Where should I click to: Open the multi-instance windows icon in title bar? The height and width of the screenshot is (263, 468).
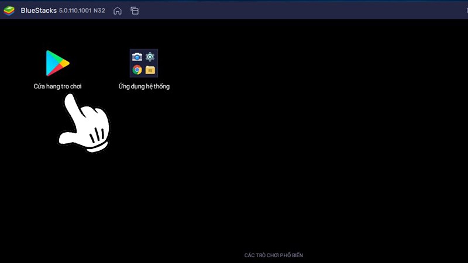point(135,11)
